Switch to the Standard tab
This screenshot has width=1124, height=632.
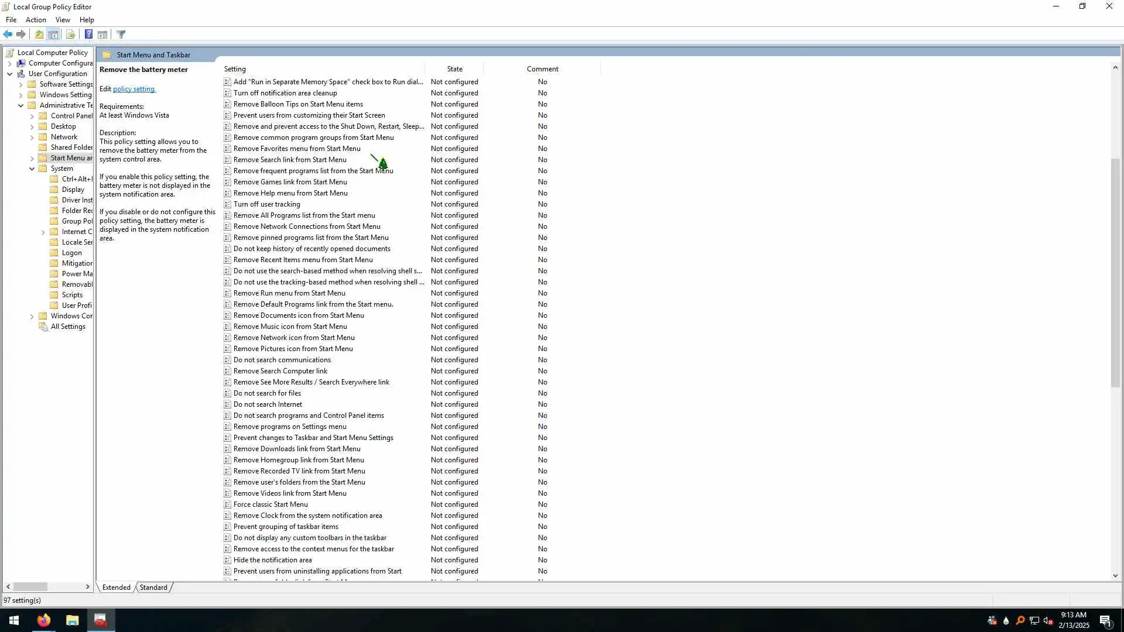tap(153, 588)
